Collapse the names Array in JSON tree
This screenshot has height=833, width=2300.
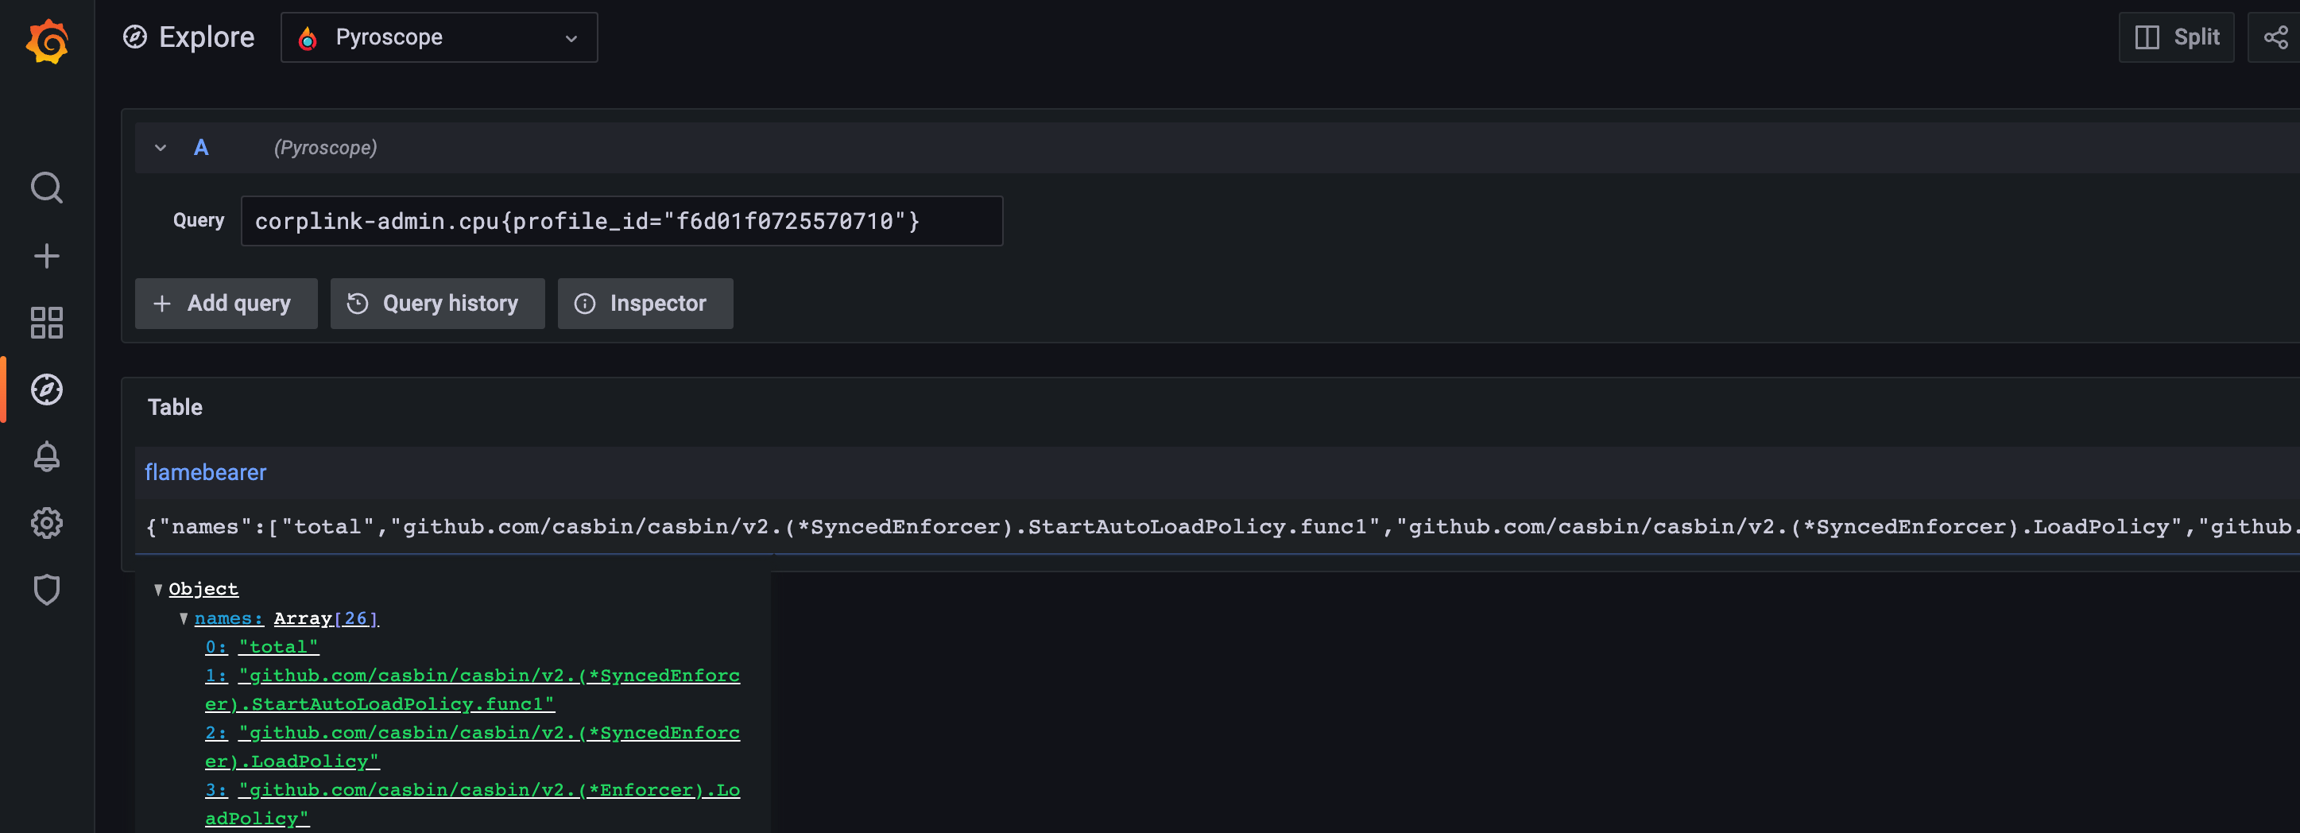pos(185,617)
